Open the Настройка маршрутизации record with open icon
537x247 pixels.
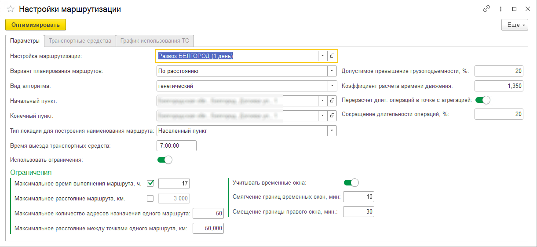332,56
